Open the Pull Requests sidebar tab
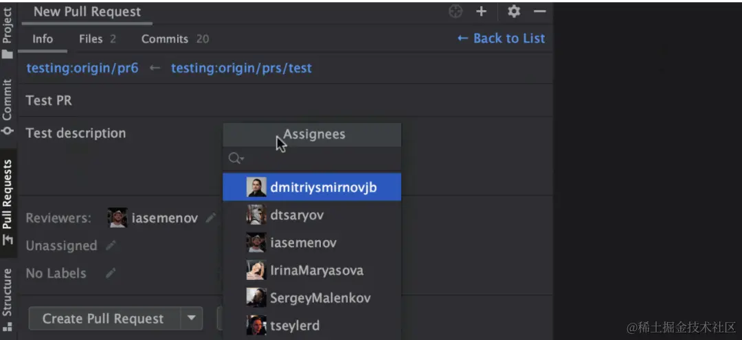The width and height of the screenshot is (742, 340). [8, 203]
